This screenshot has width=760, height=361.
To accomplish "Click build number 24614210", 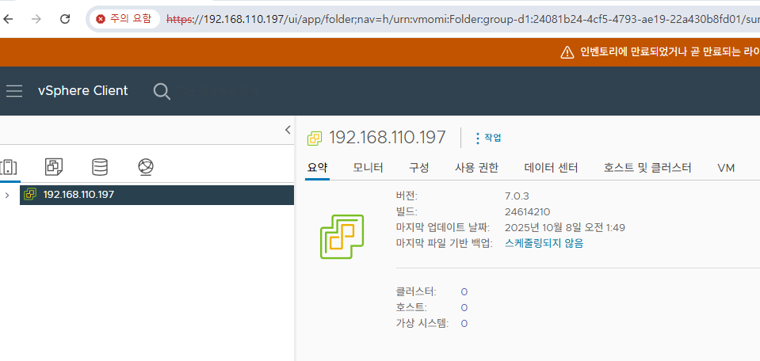I will (527, 211).
